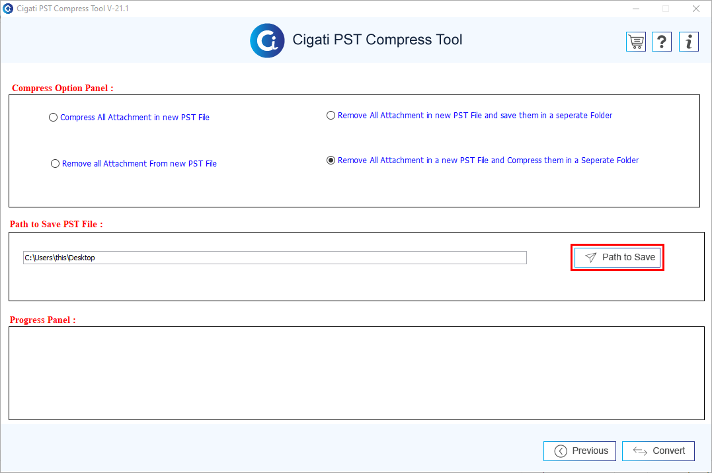Screen dimensions: 712x473
Task: Click the Compress Option Panel heading
Action: coord(63,88)
